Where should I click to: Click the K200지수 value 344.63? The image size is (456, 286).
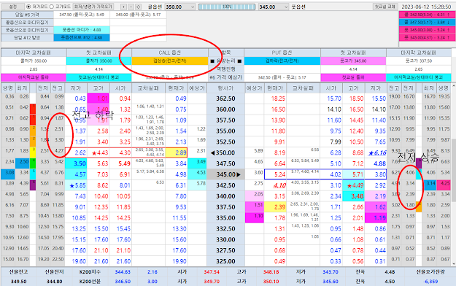click(123, 272)
